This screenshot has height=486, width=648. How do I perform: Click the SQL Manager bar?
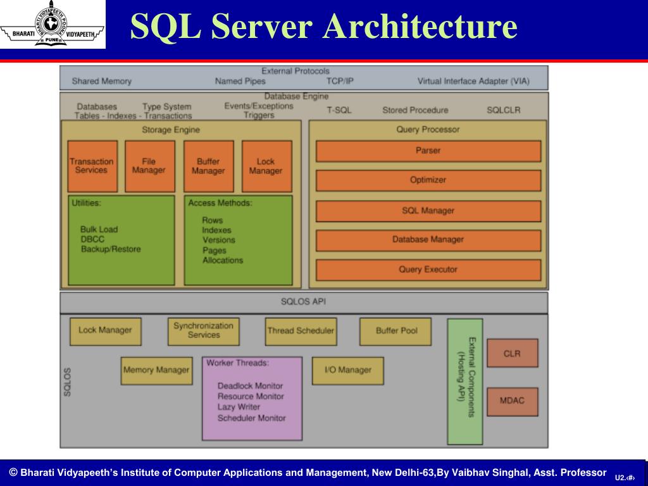[428, 211]
